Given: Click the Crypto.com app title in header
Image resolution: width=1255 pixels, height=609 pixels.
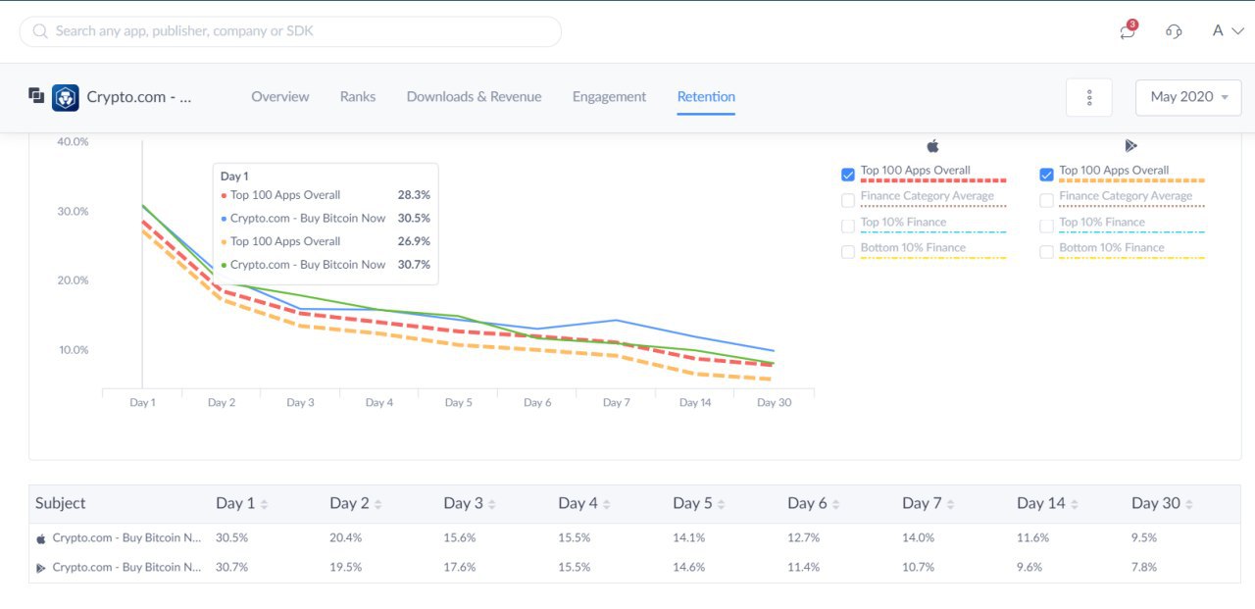Looking at the screenshot, I should (139, 97).
